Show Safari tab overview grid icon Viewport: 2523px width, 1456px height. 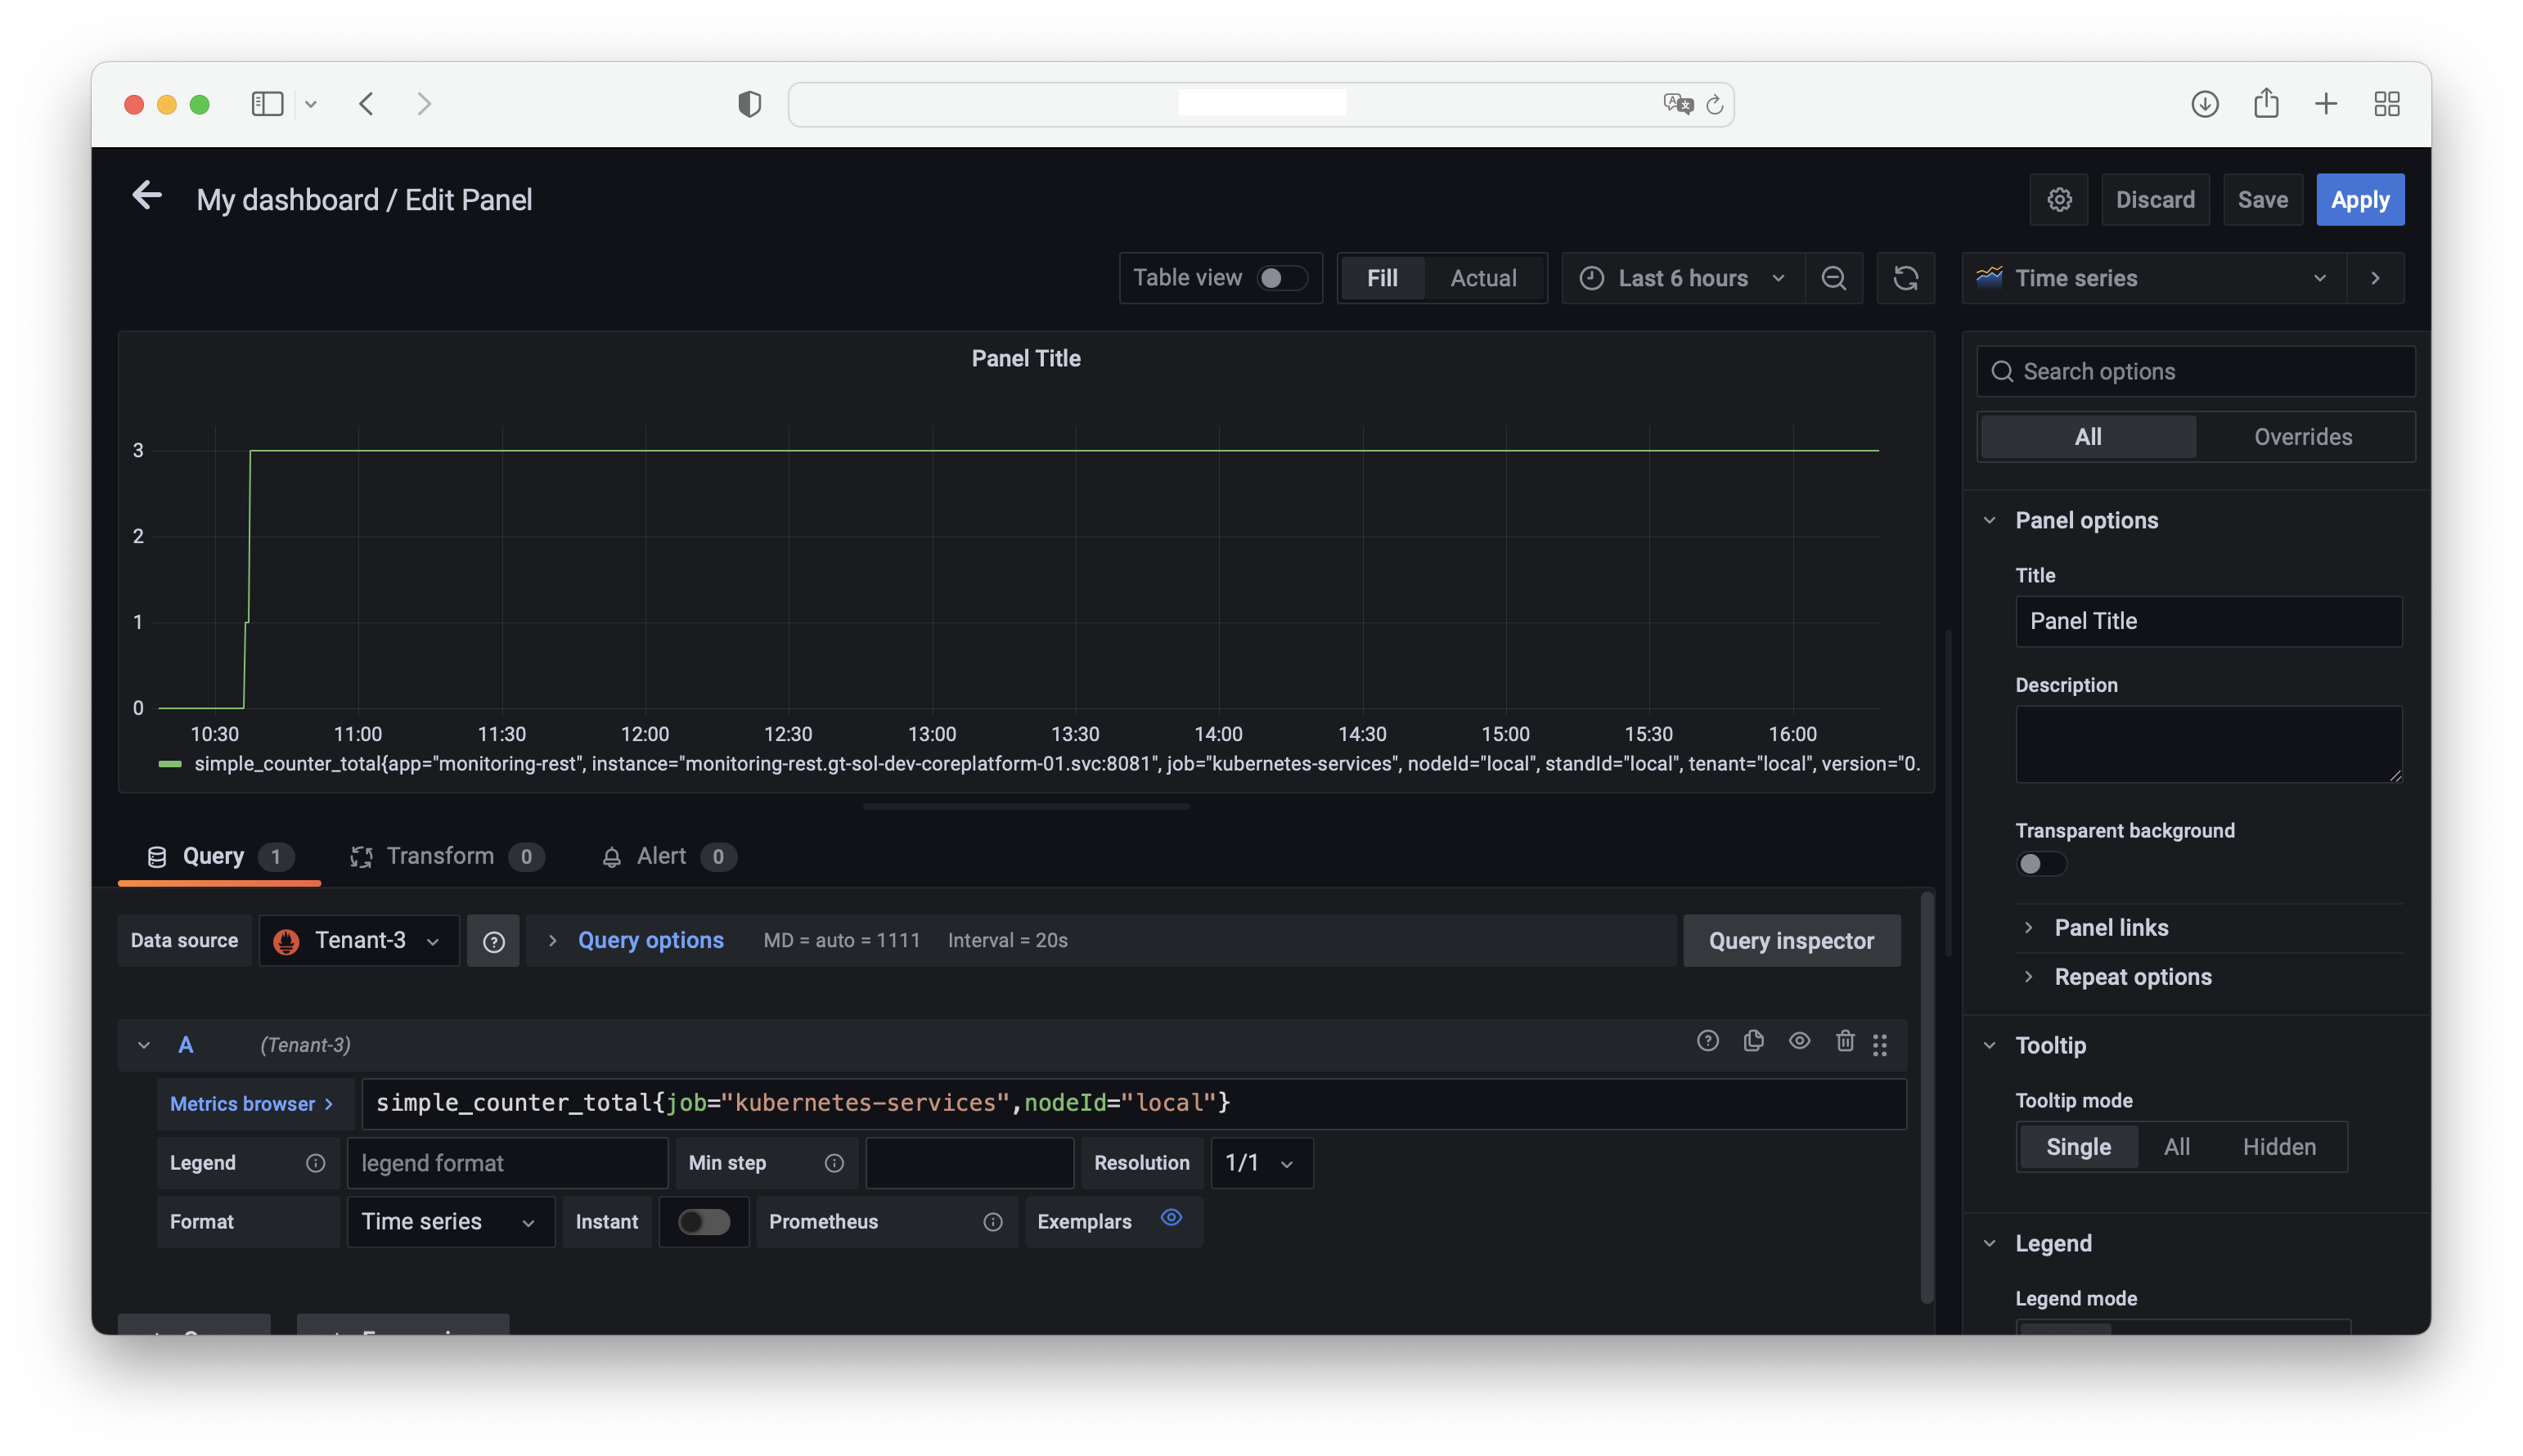2387,104
